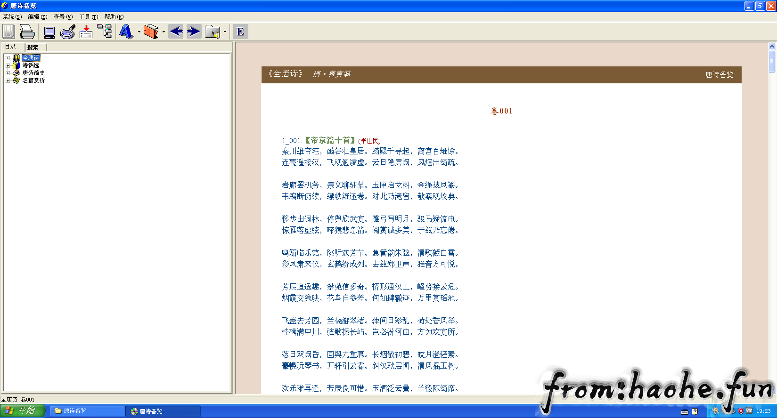Switch to the 唐诗备览 folder taskbar button

(x=87, y=411)
